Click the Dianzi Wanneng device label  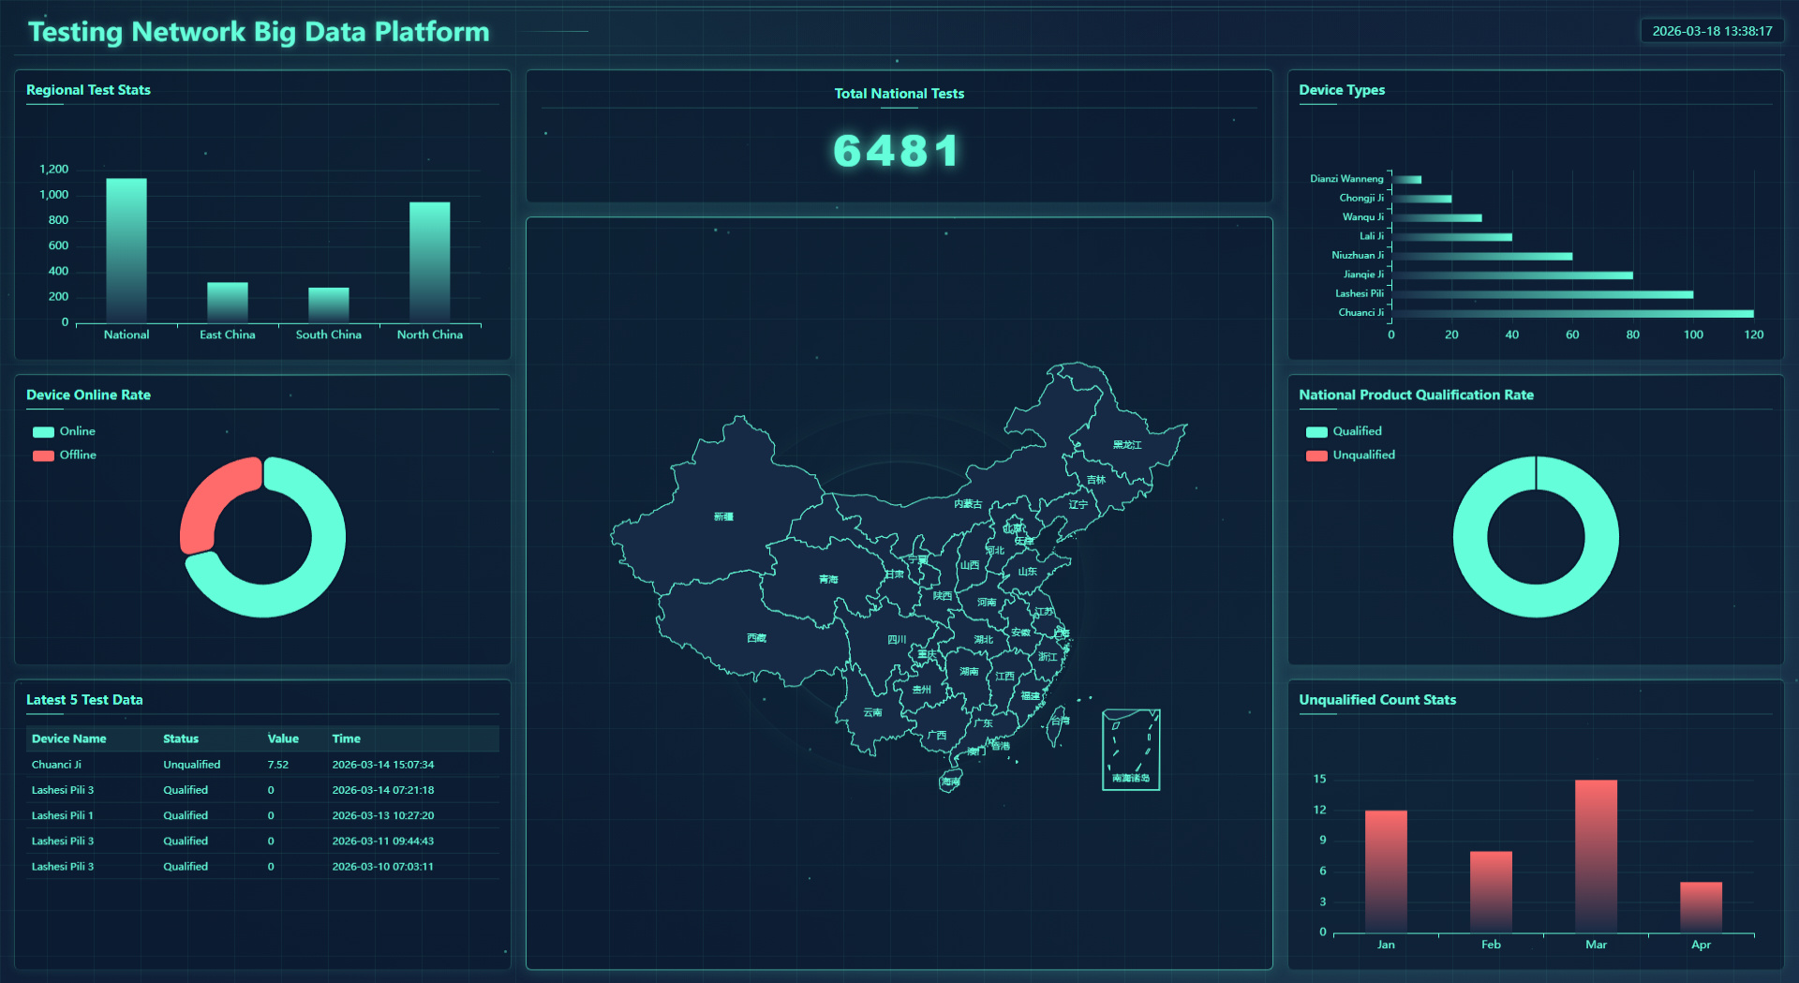1346,179
